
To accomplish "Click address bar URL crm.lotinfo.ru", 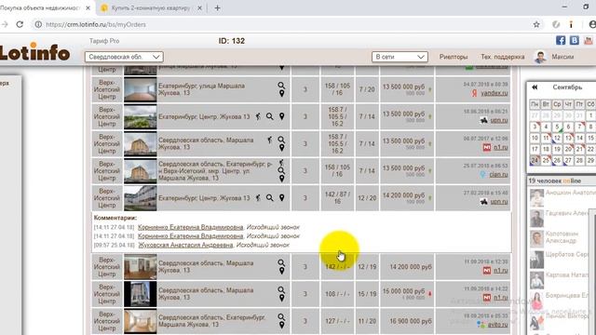I will pyautogui.click(x=96, y=24).
